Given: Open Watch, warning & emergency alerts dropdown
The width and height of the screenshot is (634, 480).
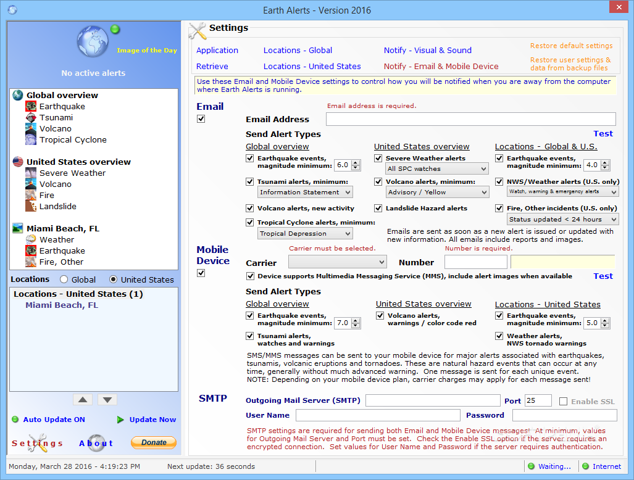Looking at the screenshot, I should point(562,191).
